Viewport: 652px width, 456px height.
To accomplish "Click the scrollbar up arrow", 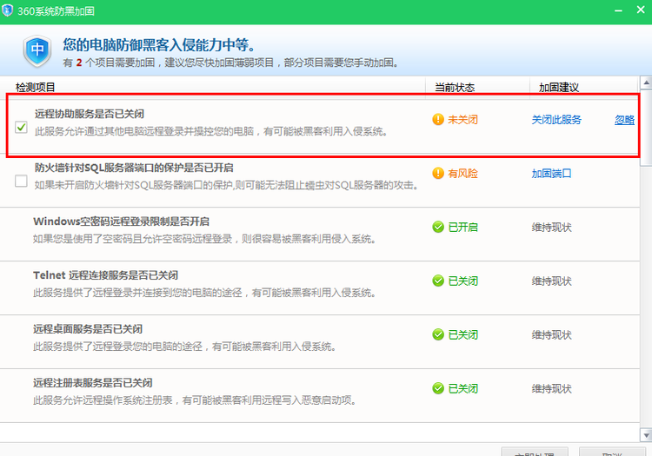I will [x=645, y=84].
